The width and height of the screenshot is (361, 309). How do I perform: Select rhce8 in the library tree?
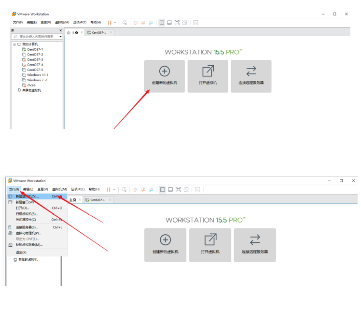click(29, 85)
